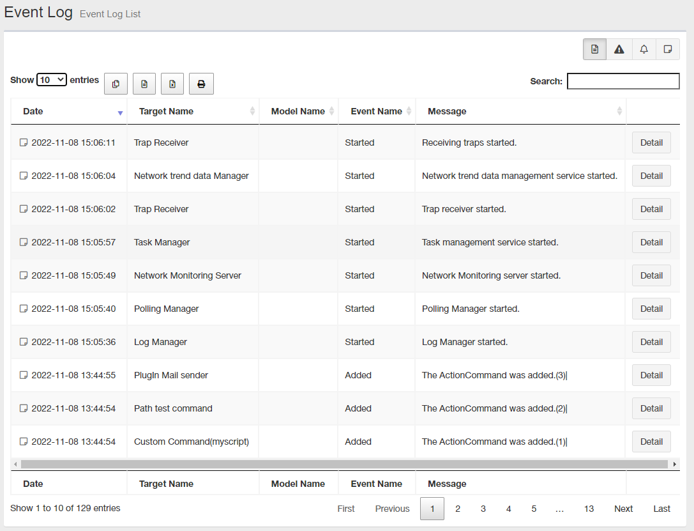Click the Print icon button
The image size is (694, 531).
[201, 84]
